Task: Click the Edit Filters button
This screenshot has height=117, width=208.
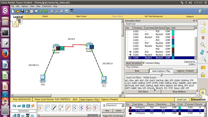Action: click(x=143, y=92)
